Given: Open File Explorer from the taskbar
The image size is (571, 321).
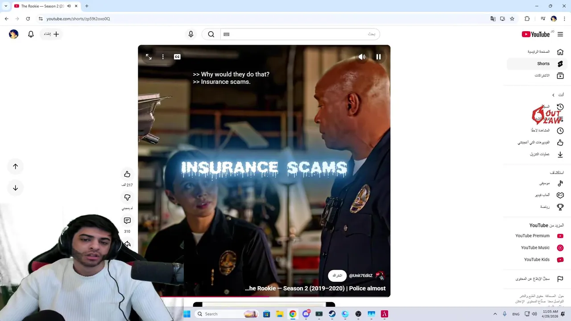Looking at the screenshot, I should [x=280, y=314].
